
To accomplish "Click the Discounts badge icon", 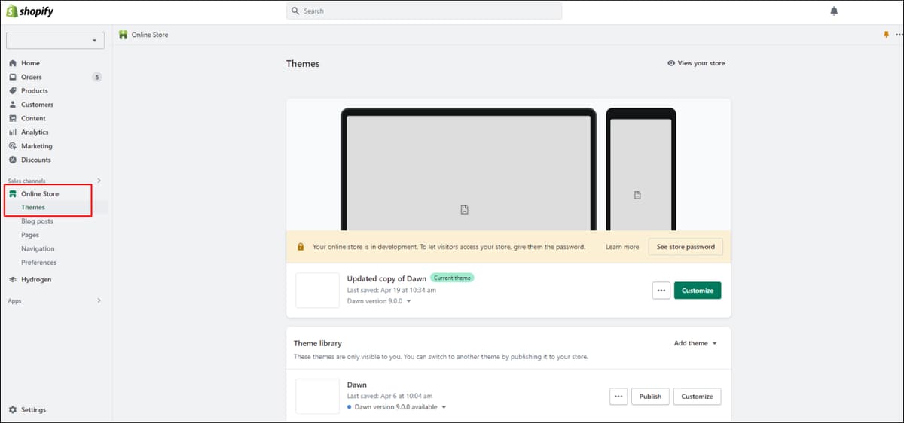I will tap(13, 160).
